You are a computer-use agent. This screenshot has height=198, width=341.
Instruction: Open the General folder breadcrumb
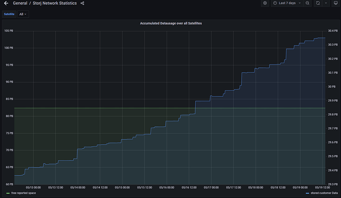[x=20, y=3]
